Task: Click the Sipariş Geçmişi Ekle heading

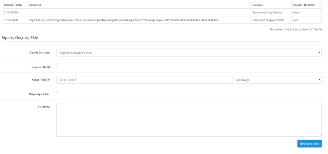Action: [20, 38]
